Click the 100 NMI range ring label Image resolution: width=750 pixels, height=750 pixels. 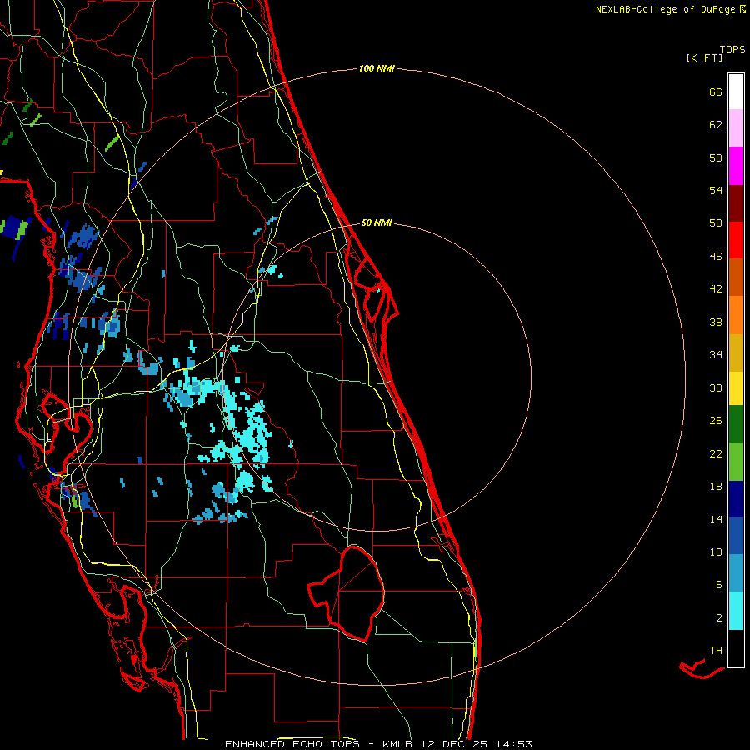377,68
